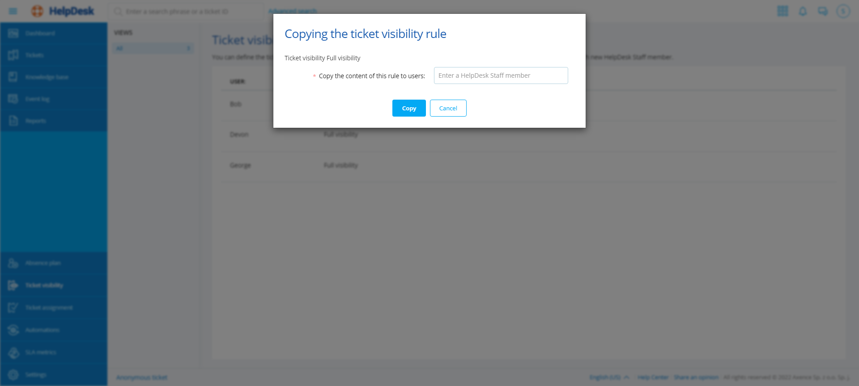Screen dimensions: 859x386
Task: Open the Help Center footer link
Action: point(653,378)
